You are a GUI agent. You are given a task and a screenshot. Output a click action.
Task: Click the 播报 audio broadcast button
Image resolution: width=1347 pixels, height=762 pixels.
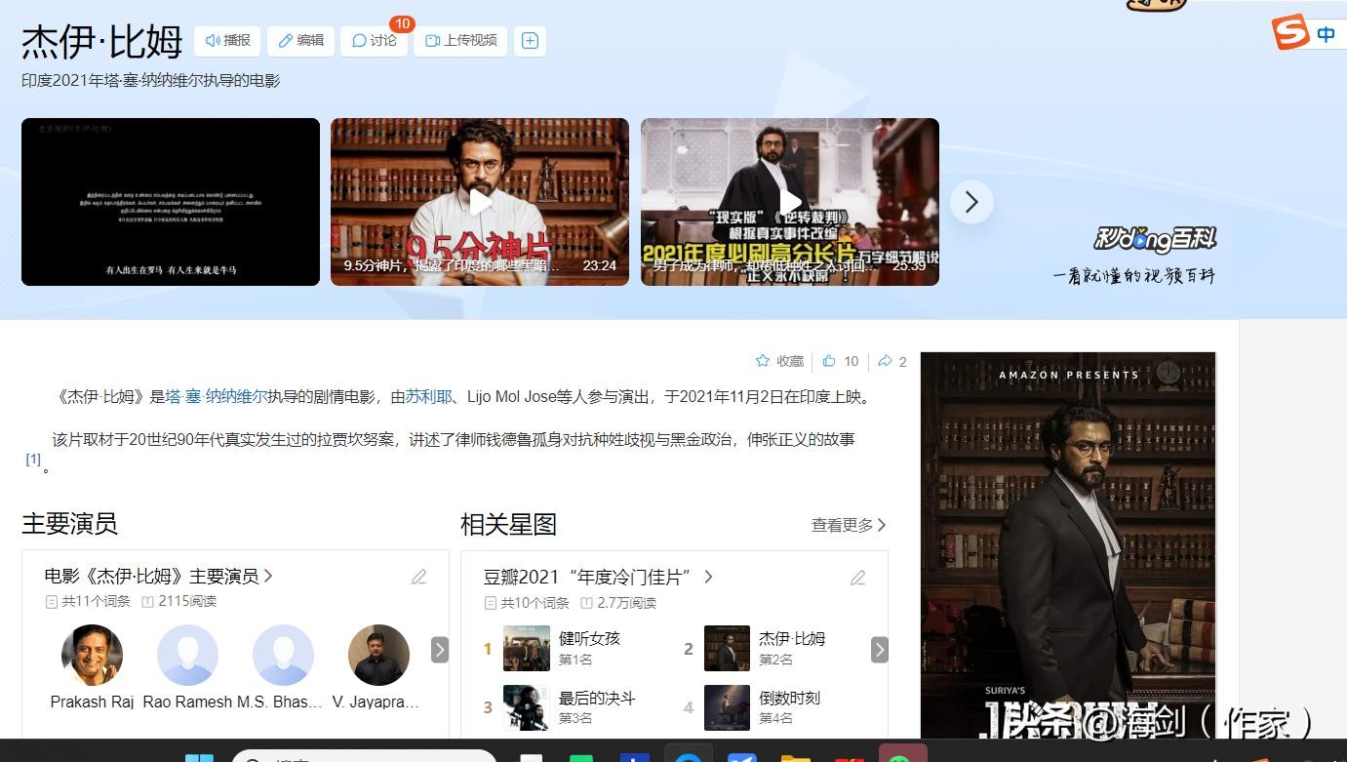227,41
